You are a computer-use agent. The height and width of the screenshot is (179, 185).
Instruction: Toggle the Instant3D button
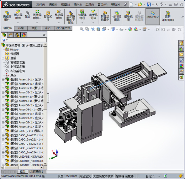click(153, 16)
